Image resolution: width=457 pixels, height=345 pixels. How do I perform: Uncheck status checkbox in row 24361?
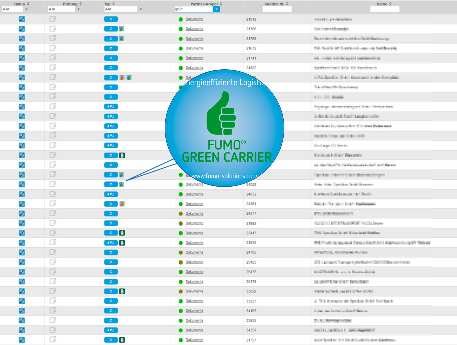pyautogui.click(x=22, y=204)
